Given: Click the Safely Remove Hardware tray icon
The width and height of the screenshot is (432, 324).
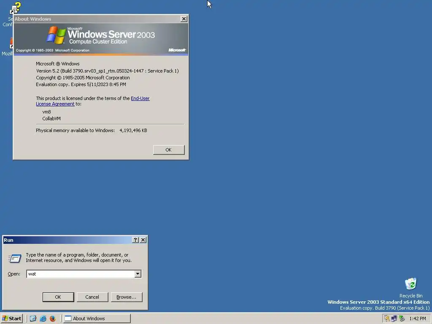Looking at the screenshot, I should click(x=402, y=319).
